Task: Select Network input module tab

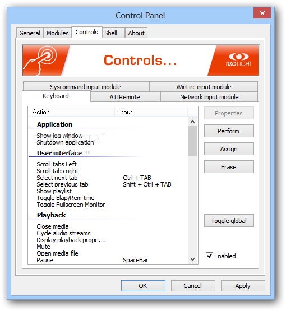Action: (x=209, y=97)
